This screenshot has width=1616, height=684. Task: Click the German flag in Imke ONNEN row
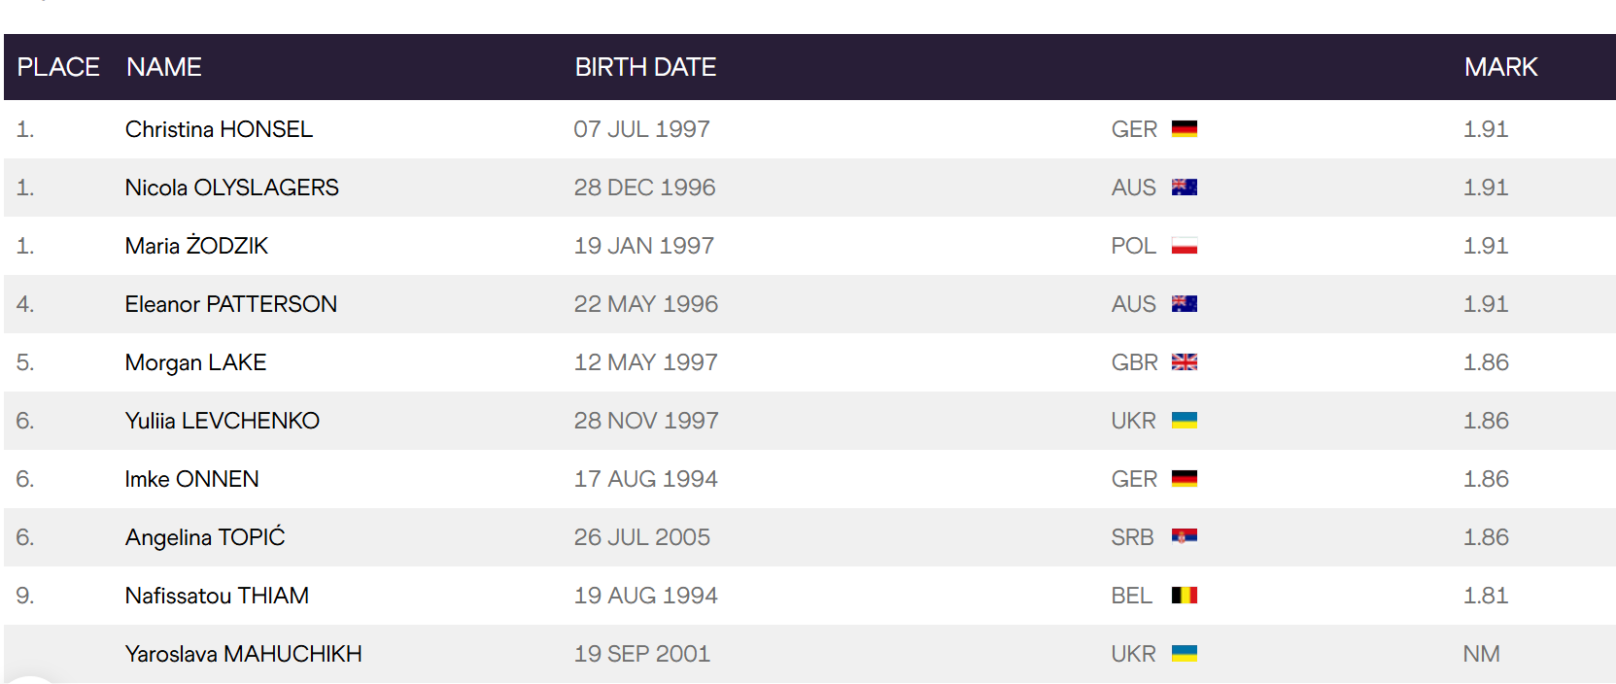1184,479
